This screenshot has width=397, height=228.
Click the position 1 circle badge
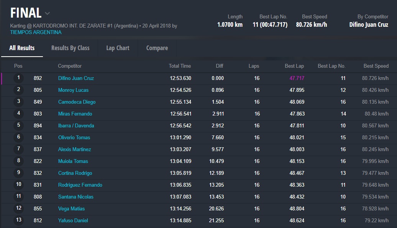click(18, 78)
